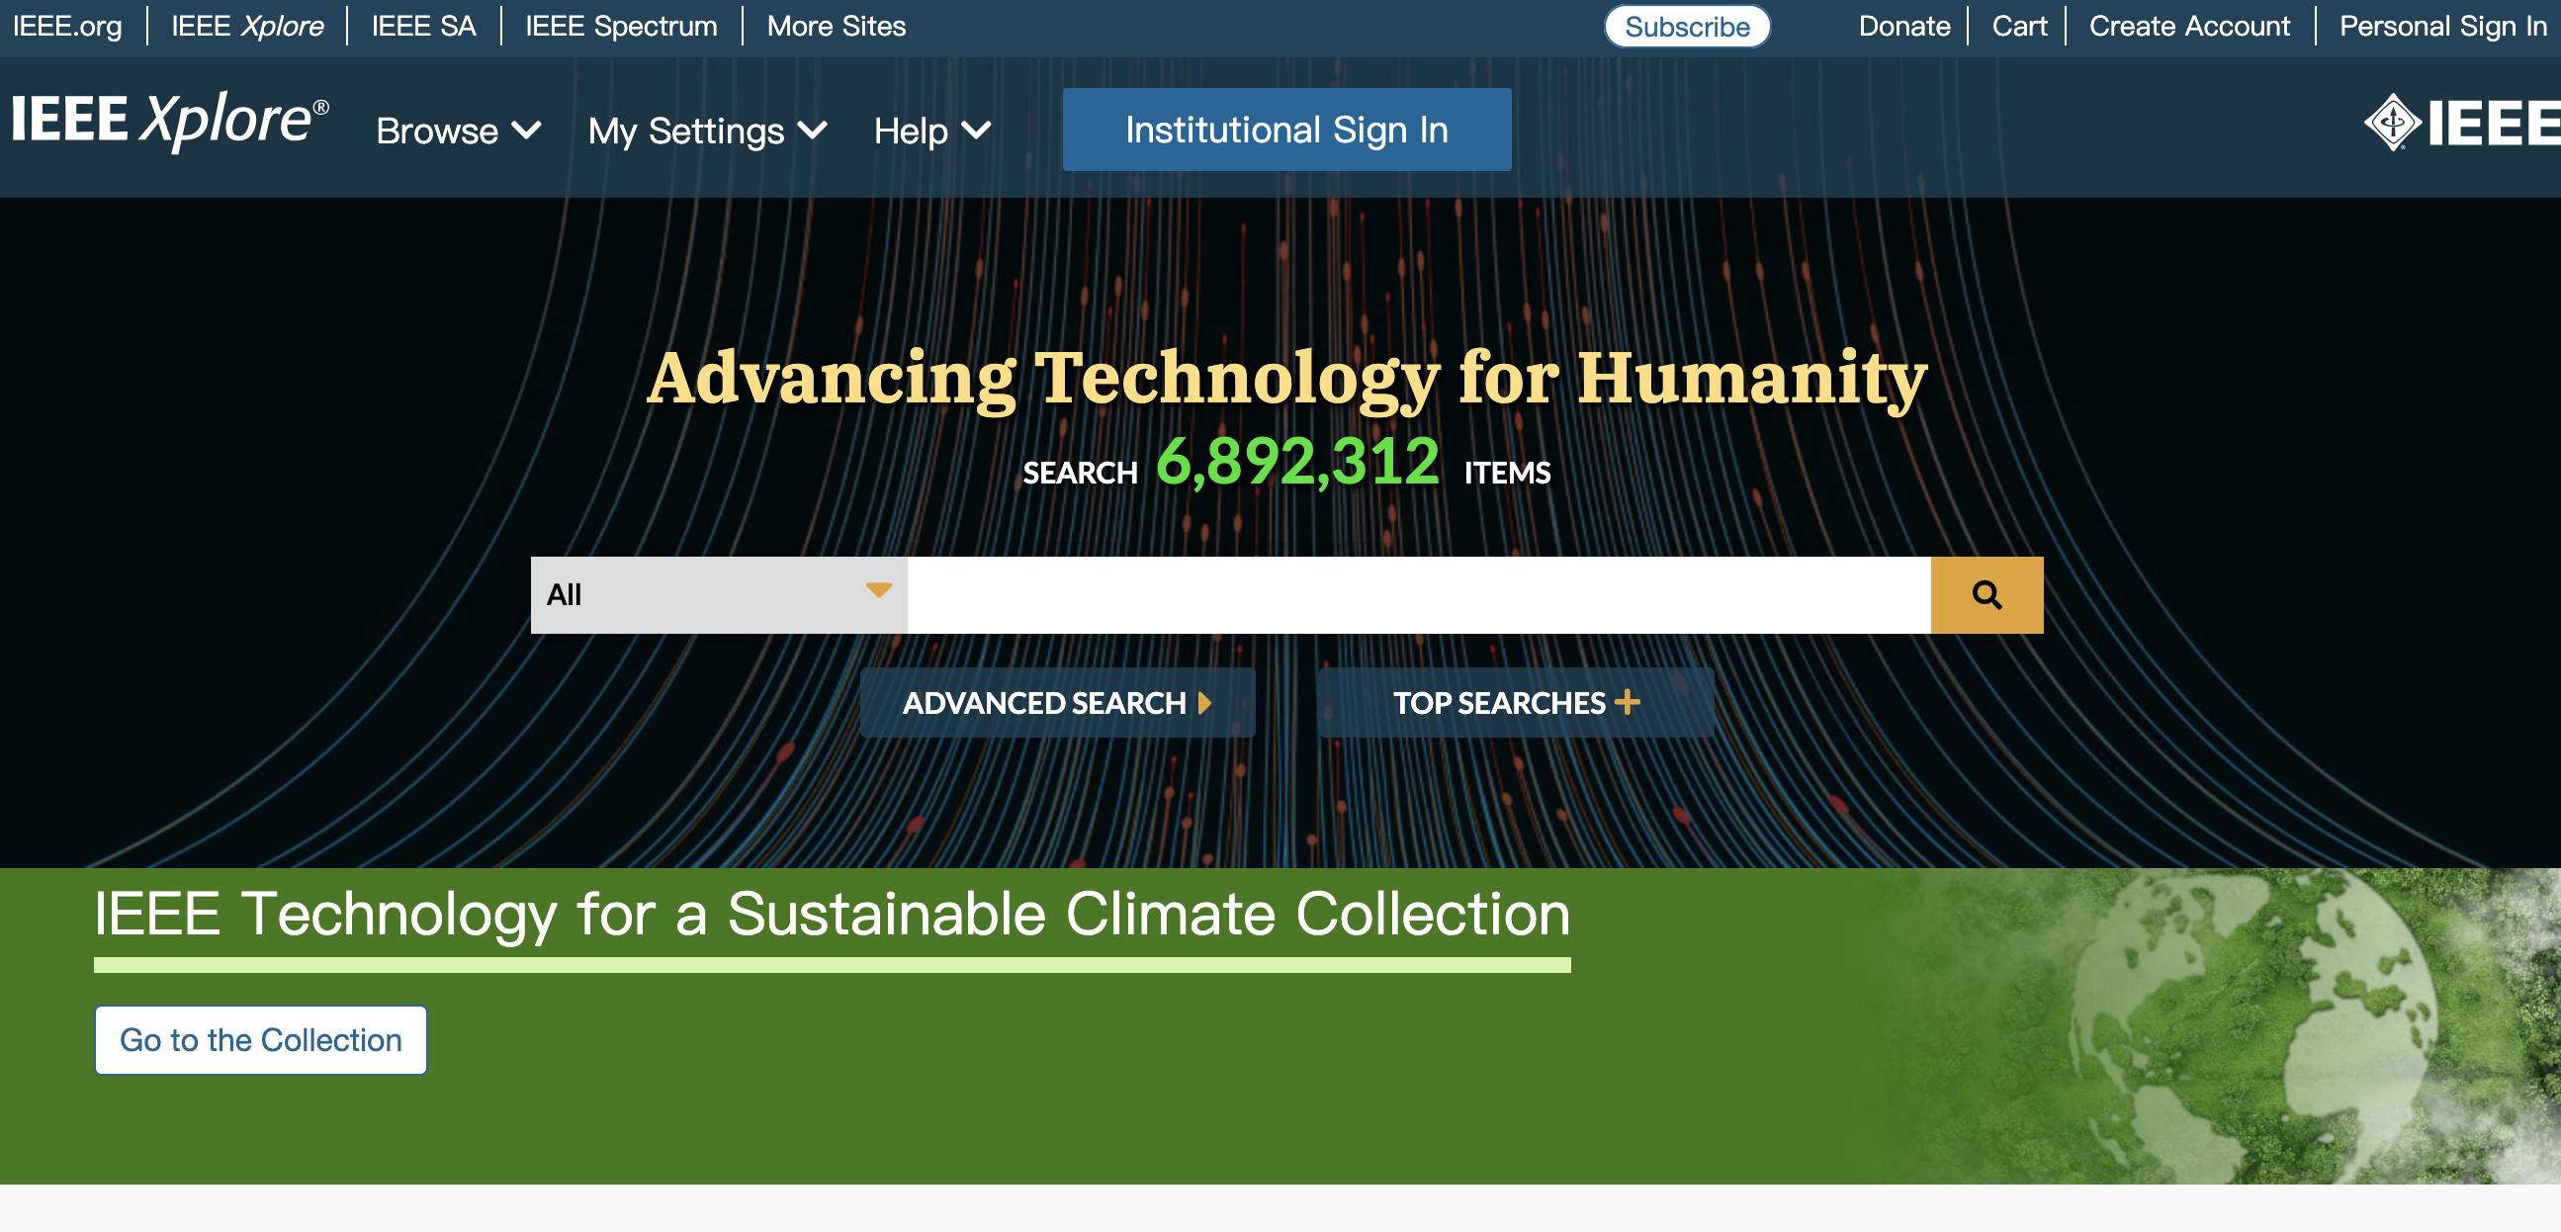Viewport: 2561px width, 1232px height.
Task: Click Personal Sign In
Action: (x=2442, y=26)
